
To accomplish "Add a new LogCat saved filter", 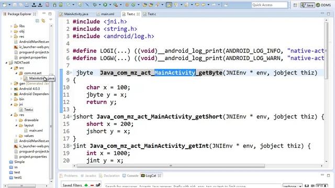I will (x=86, y=185).
